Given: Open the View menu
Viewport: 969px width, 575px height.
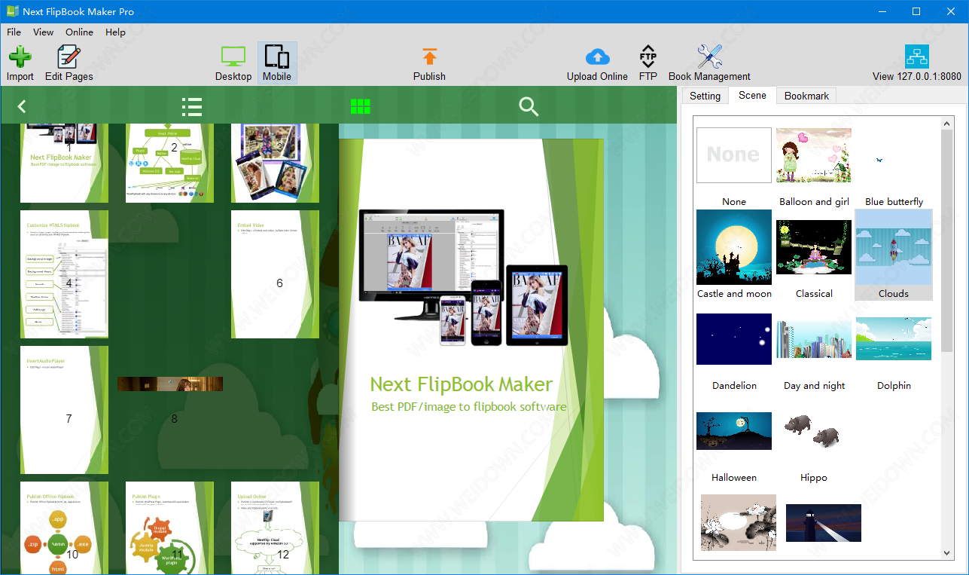Looking at the screenshot, I should [43, 32].
